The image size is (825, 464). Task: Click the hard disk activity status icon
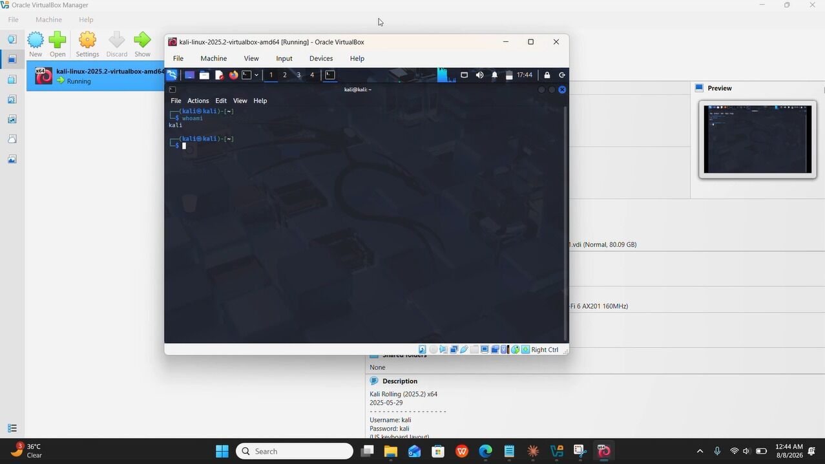422,350
